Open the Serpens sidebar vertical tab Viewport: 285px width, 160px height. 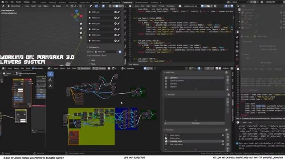click(x=232, y=102)
